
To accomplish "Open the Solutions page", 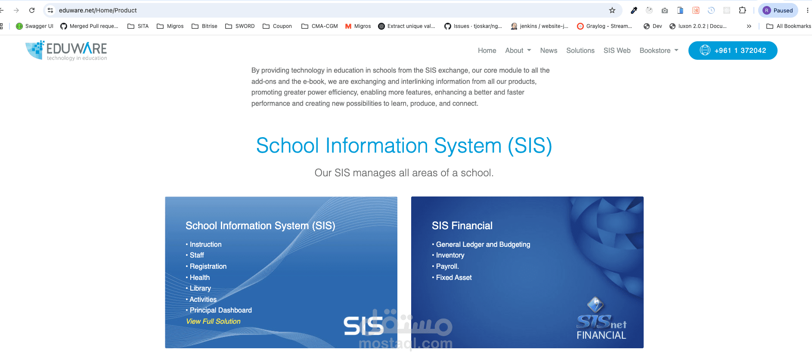I will coord(580,50).
